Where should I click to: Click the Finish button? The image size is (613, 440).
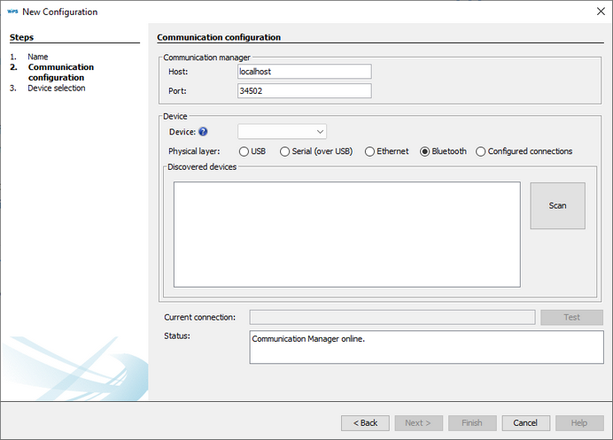click(x=472, y=423)
